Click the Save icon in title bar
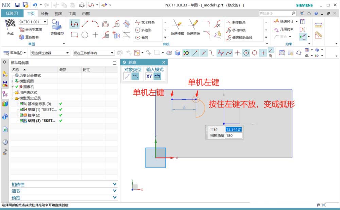 tap(17, 5)
